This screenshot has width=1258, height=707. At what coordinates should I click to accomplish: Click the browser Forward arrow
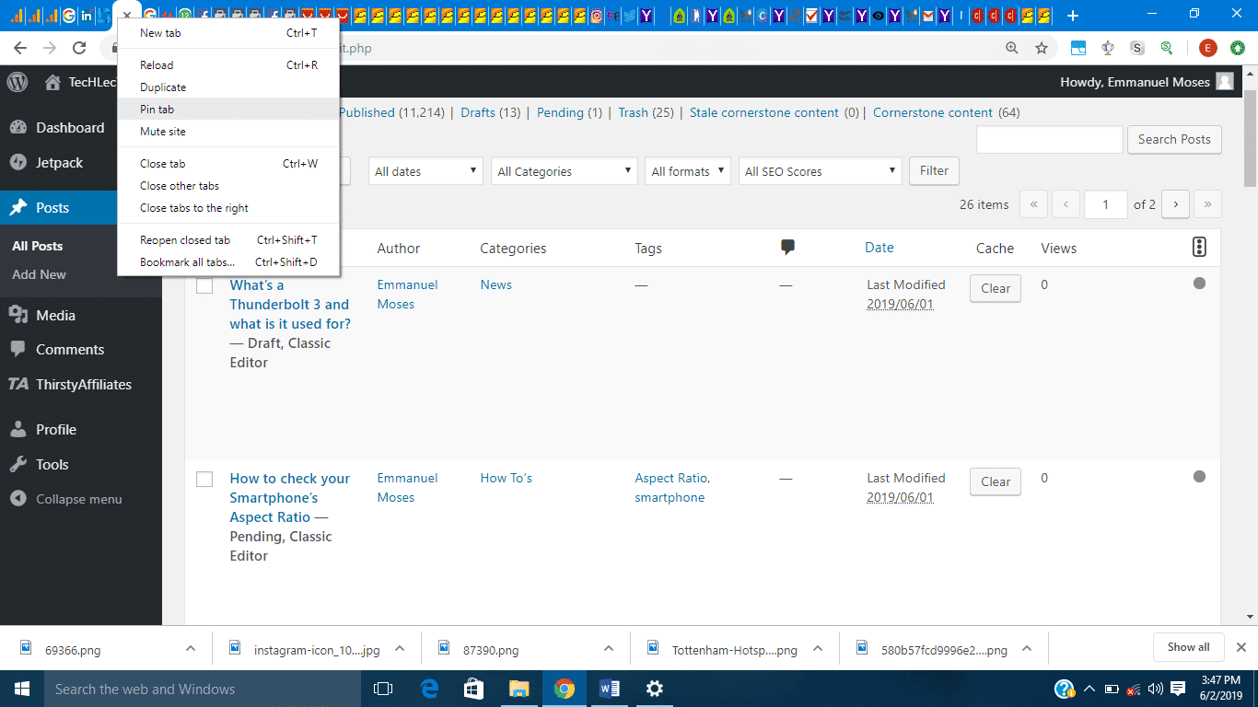click(50, 48)
